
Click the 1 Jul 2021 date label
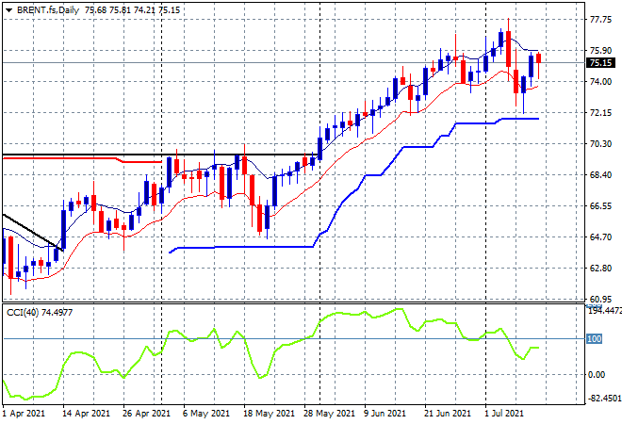point(504,414)
